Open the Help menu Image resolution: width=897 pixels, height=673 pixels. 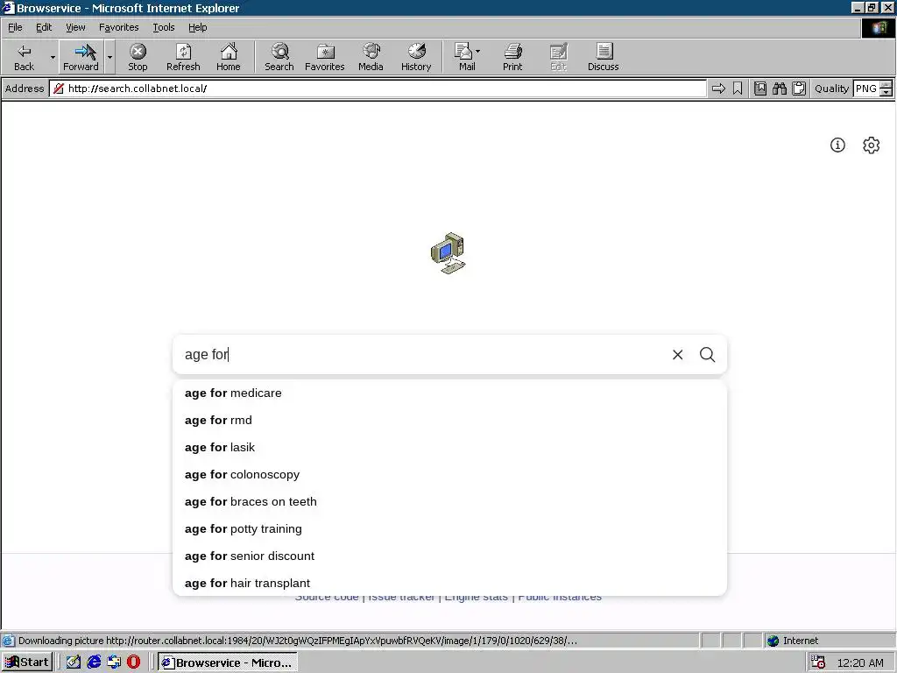pyautogui.click(x=197, y=27)
